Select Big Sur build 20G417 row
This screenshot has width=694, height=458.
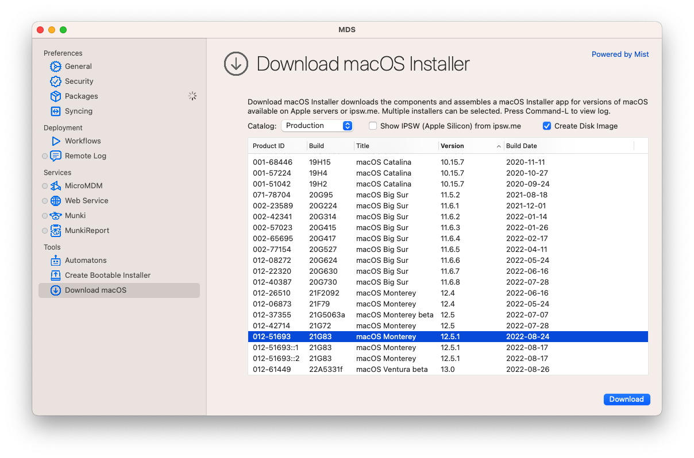[448, 239]
